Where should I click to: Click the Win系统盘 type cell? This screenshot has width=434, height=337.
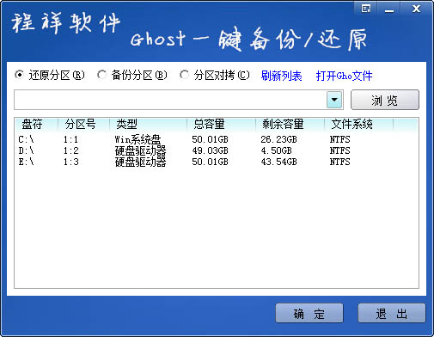pos(138,139)
